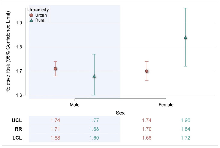220x148 pixels.
Task: Click the RR row header
Action: tap(18, 129)
